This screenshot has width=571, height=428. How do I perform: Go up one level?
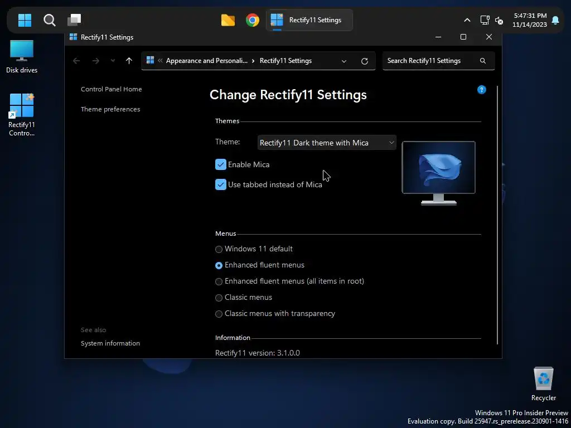coord(129,61)
